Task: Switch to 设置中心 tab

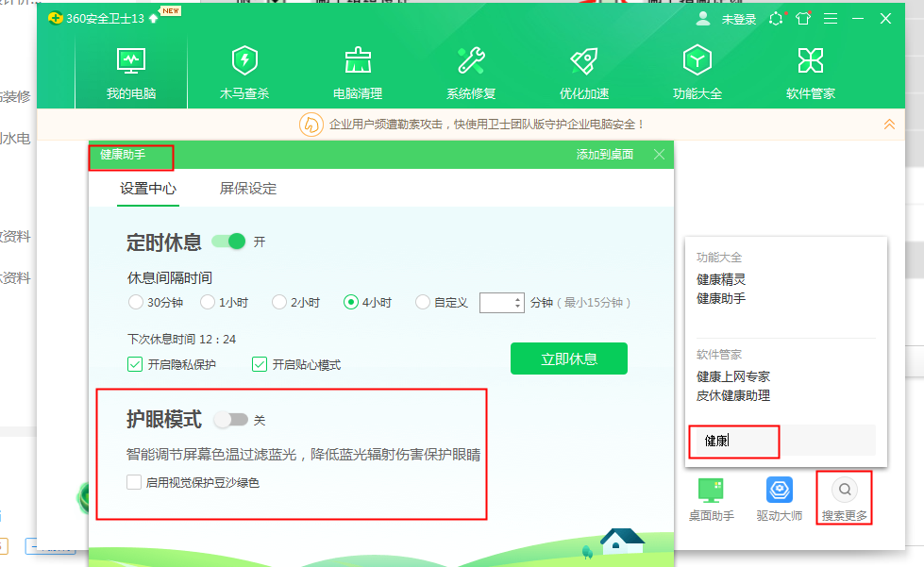Action: tap(148, 189)
